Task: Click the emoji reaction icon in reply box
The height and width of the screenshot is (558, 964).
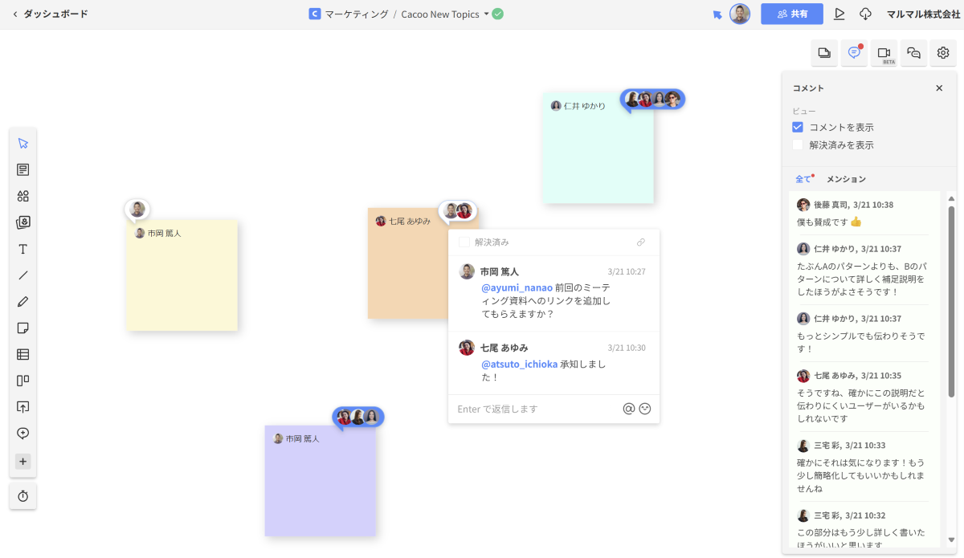Action: [644, 409]
